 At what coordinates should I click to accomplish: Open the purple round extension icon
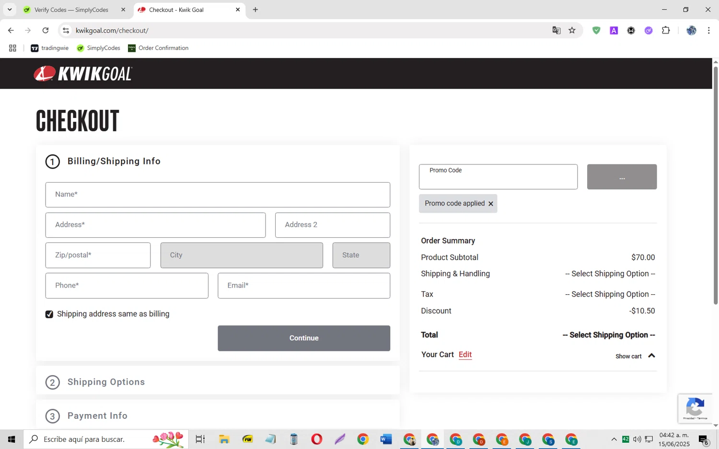pos(649,30)
